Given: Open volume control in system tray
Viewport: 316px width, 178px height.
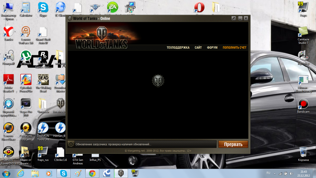Looking at the screenshot, I should click(x=291, y=174).
